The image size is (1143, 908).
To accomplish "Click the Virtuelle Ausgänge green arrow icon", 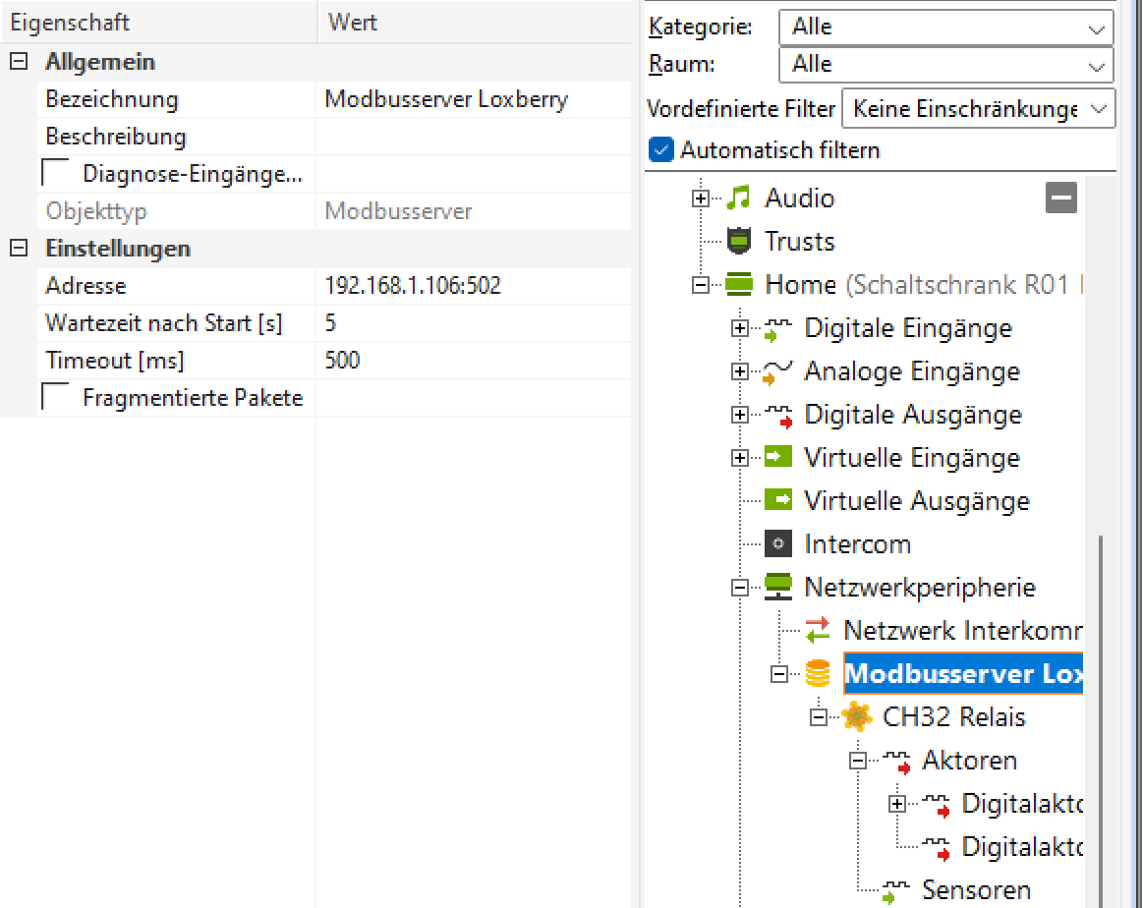I will click(777, 501).
